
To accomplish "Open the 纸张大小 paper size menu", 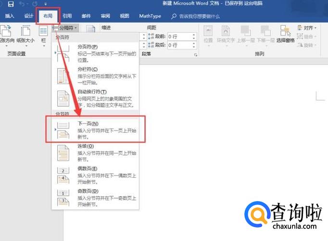I will coord(25,35).
